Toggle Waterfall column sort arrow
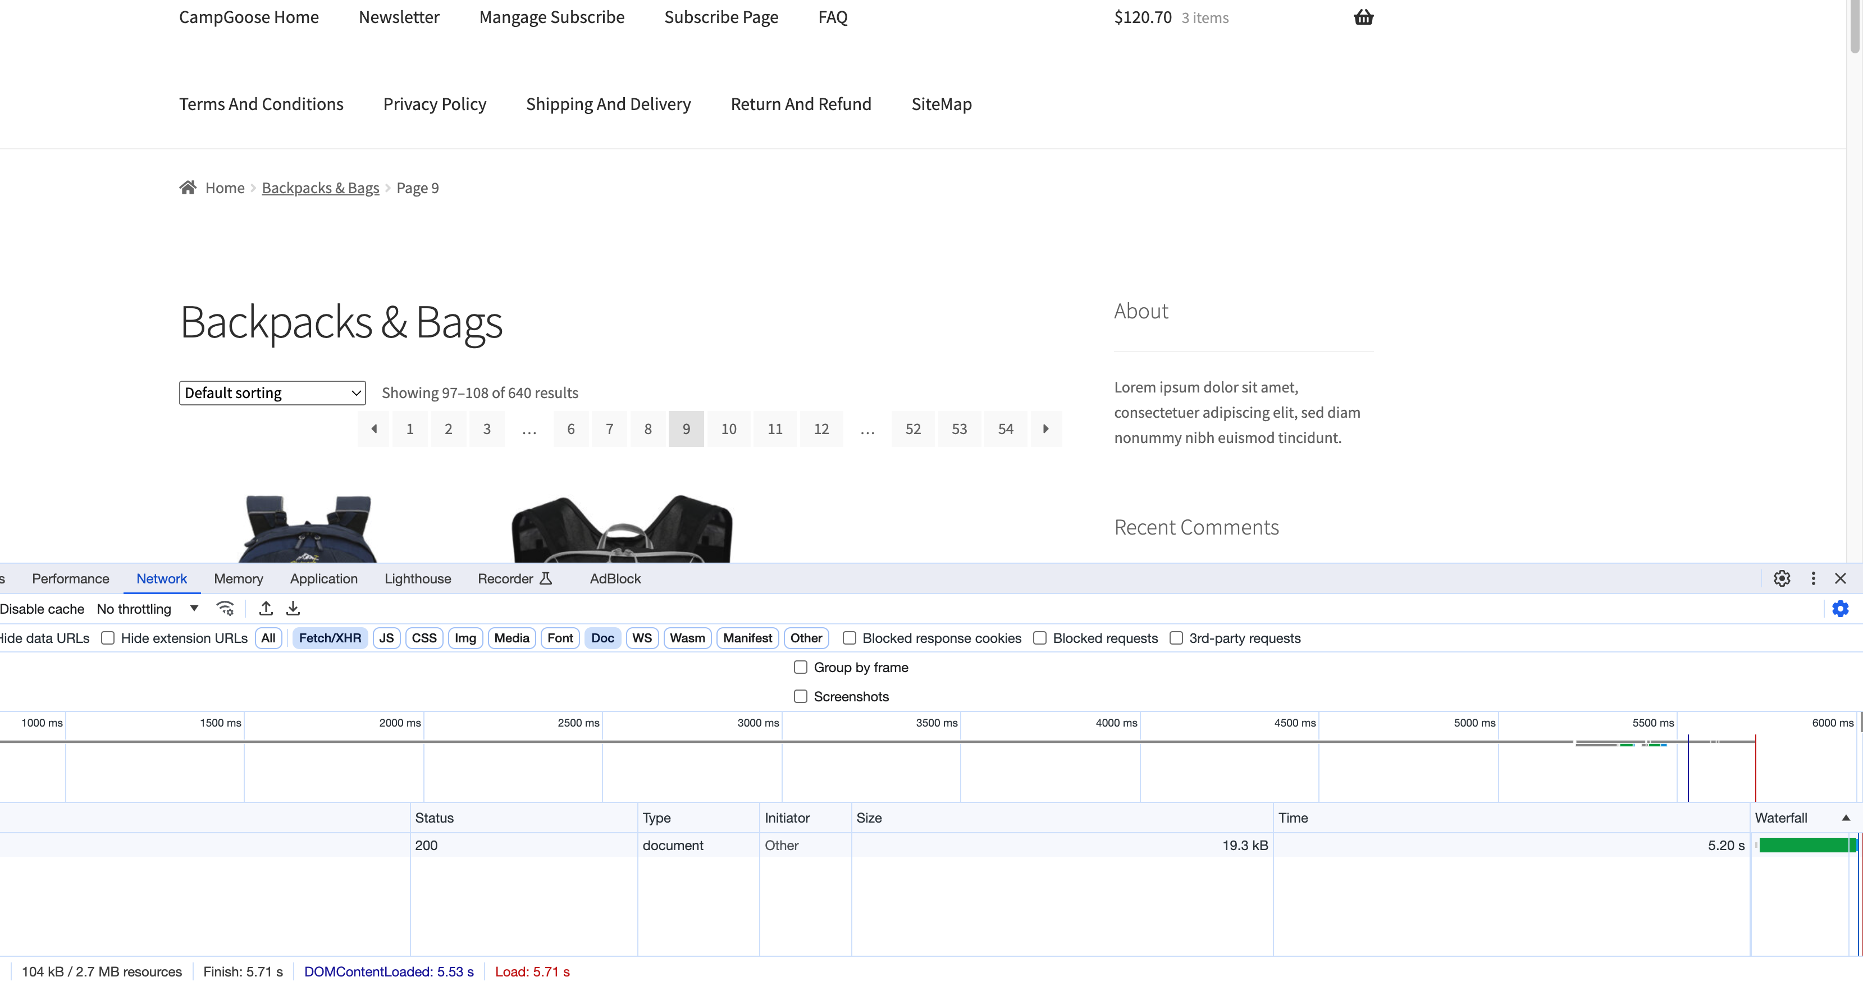 (x=1846, y=818)
